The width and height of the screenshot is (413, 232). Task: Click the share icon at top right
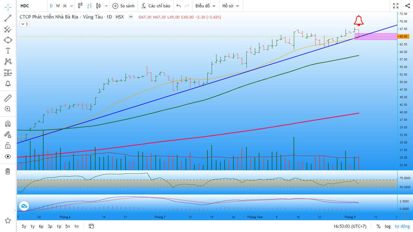[407, 6]
